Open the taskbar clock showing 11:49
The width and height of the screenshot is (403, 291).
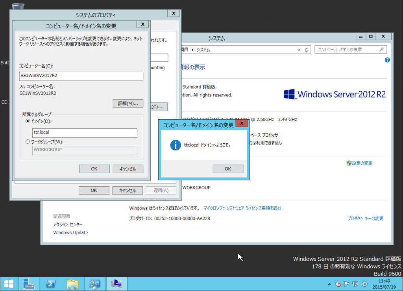pyautogui.click(x=384, y=284)
